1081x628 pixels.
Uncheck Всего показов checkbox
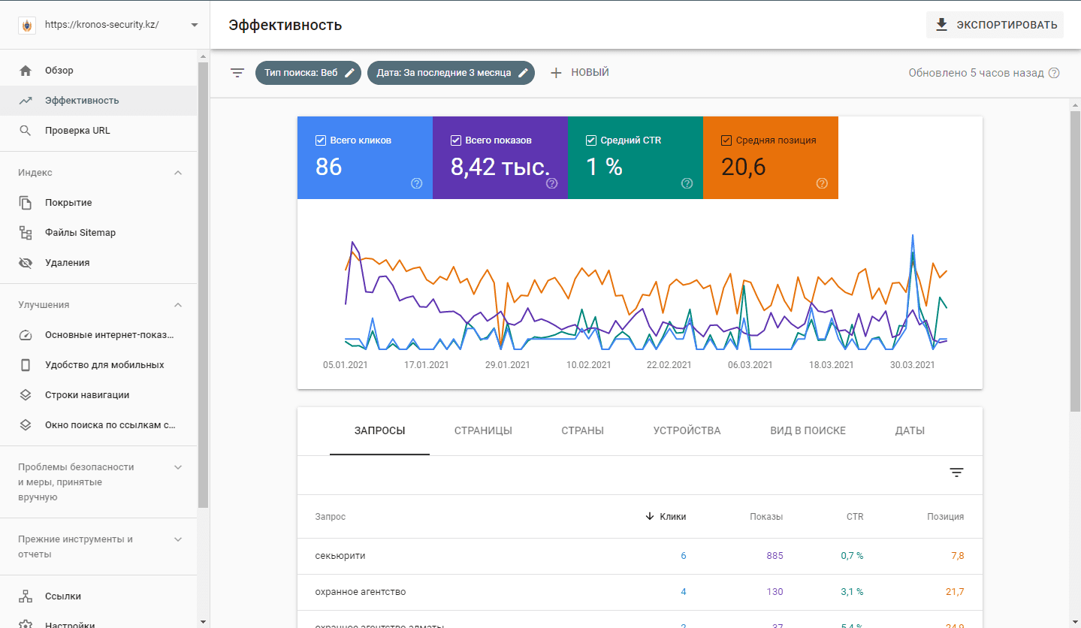[x=456, y=140]
